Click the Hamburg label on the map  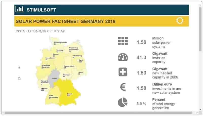pyautogui.click(x=60, y=51)
